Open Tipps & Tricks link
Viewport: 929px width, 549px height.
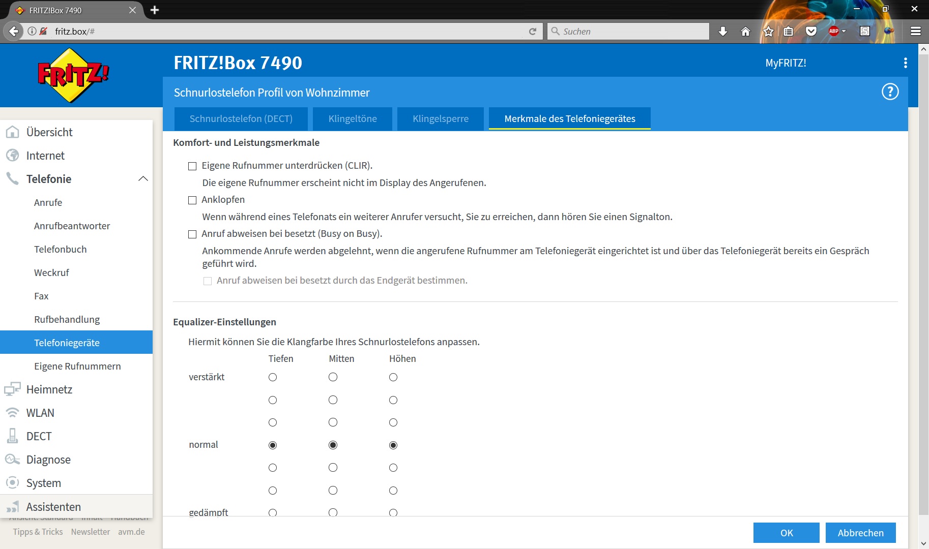[38, 532]
